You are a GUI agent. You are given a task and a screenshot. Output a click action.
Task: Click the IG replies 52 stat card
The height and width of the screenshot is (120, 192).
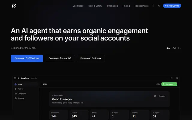(160, 115)
